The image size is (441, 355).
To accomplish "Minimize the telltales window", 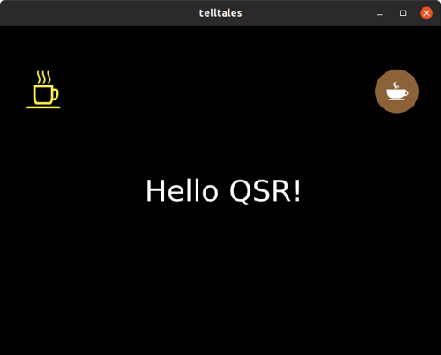I will coord(379,13).
